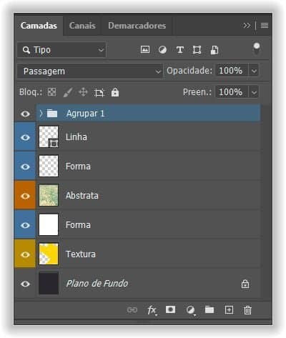Lock position move icon
The image size is (286, 338).
[83, 92]
